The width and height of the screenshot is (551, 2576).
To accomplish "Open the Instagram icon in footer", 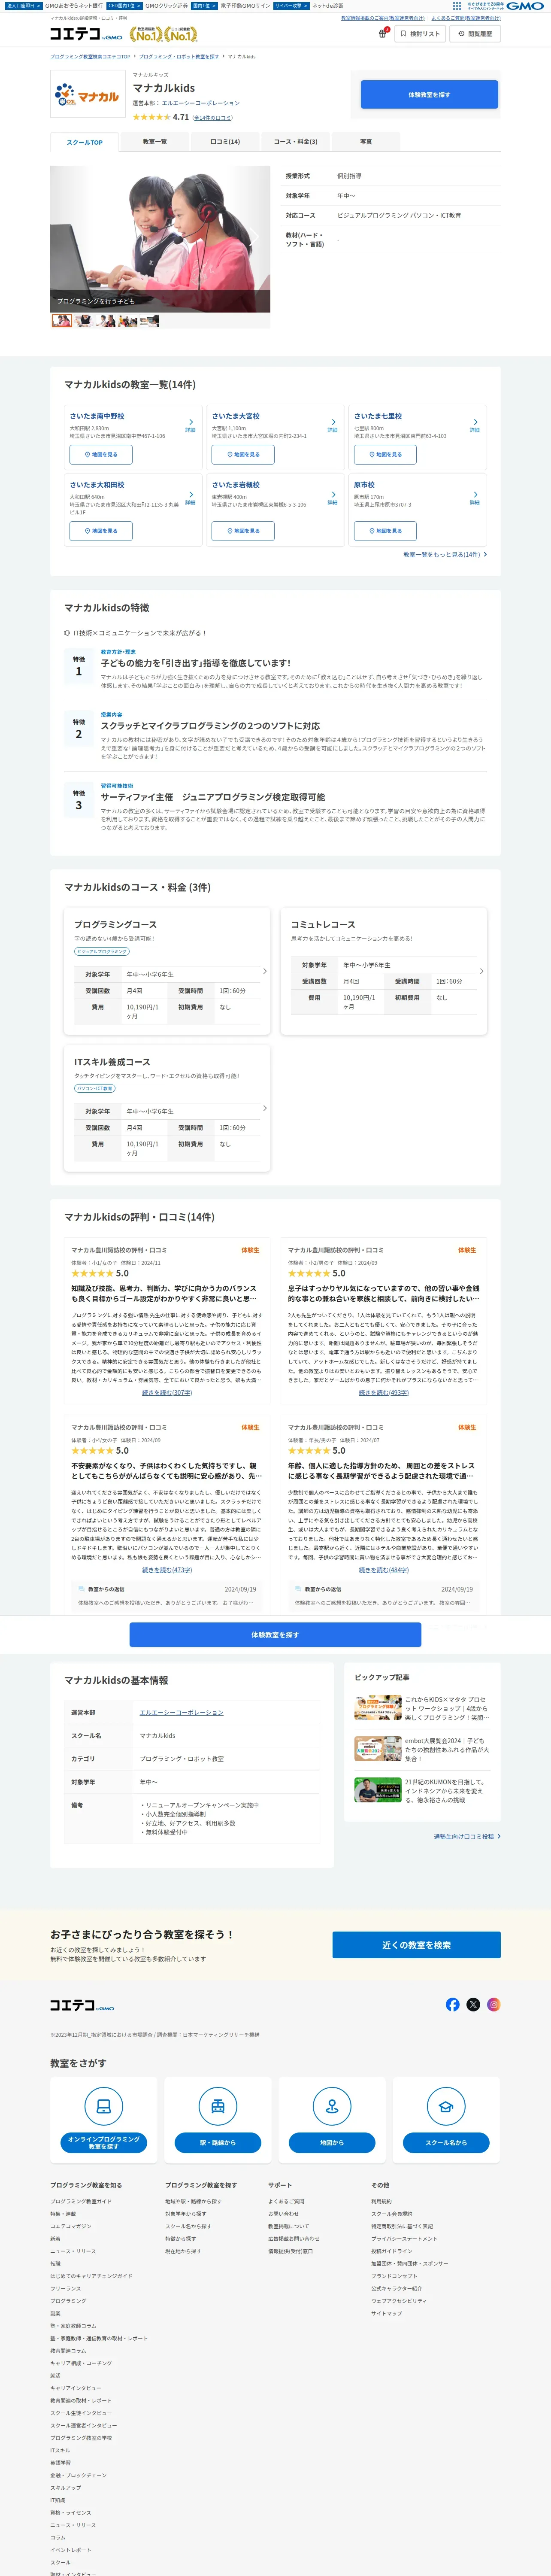I will (x=493, y=2004).
